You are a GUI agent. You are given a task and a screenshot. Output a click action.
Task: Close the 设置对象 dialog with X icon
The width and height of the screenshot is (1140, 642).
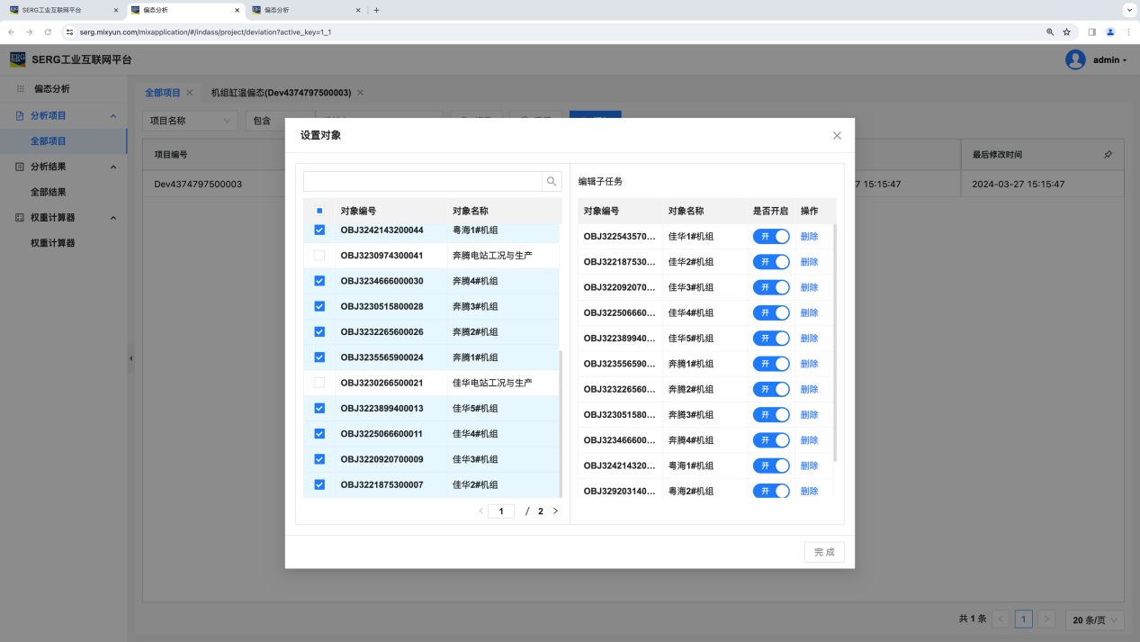tap(837, 136)
